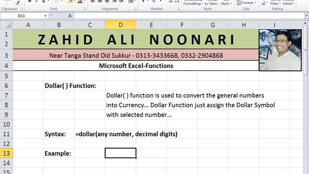Image resolution: width=309 pixels, height=174 pixels.
Task: Click the Clear eraser icon in Editing
Action: coord(263,2)
